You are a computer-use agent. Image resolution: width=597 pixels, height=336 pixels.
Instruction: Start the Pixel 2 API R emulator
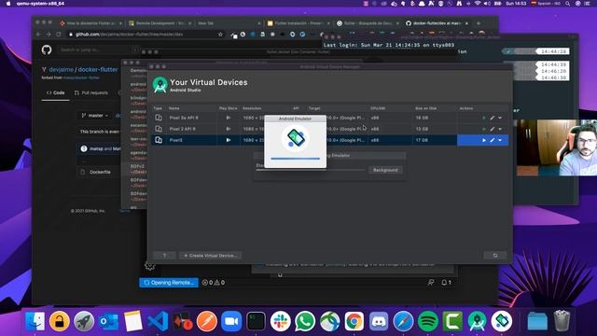[x=484, y=129]
